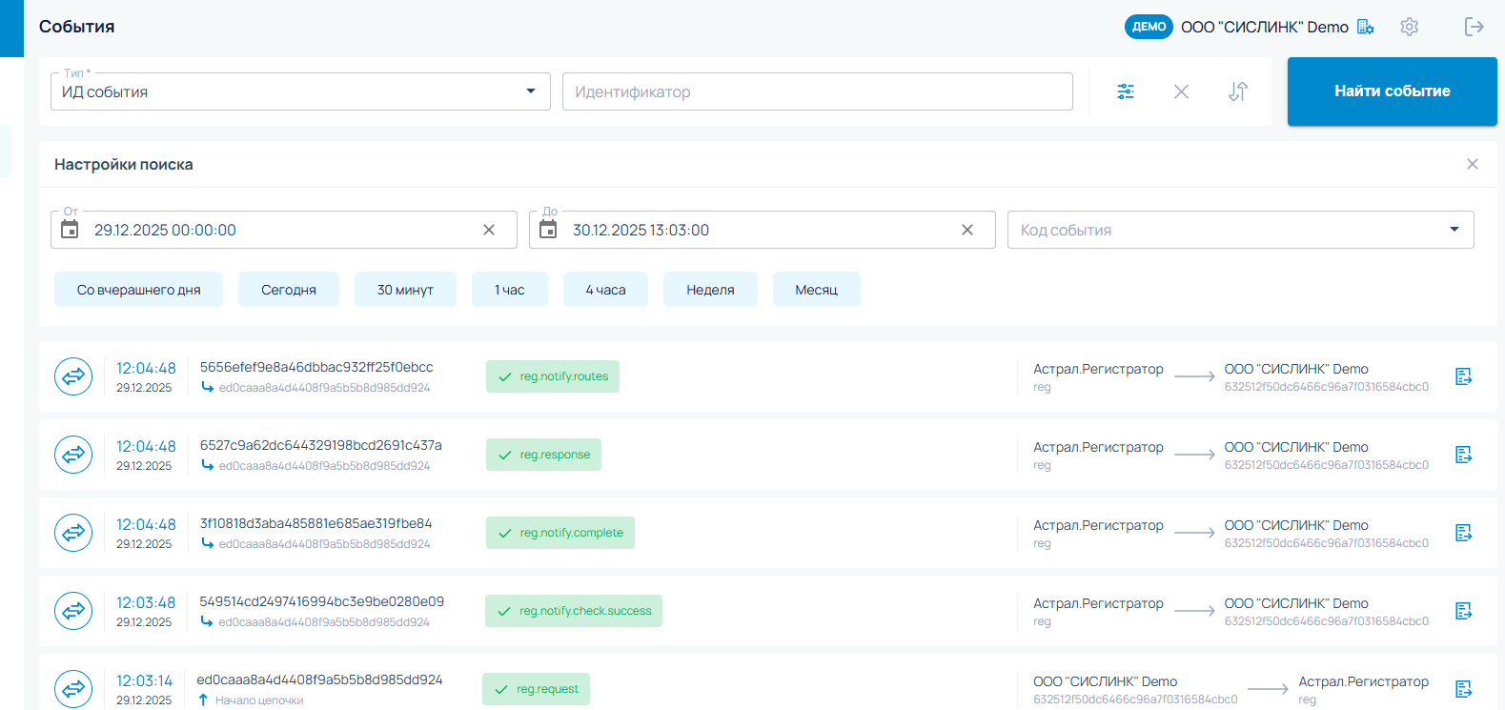The width and height of the screenshot is (1505, 710).
Task: Click the reg.response status tag
Action: click(543, 455)
